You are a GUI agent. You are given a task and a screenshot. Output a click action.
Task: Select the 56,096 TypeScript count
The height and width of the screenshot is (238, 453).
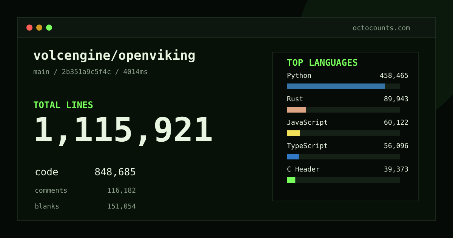click(x=396, y=146)
